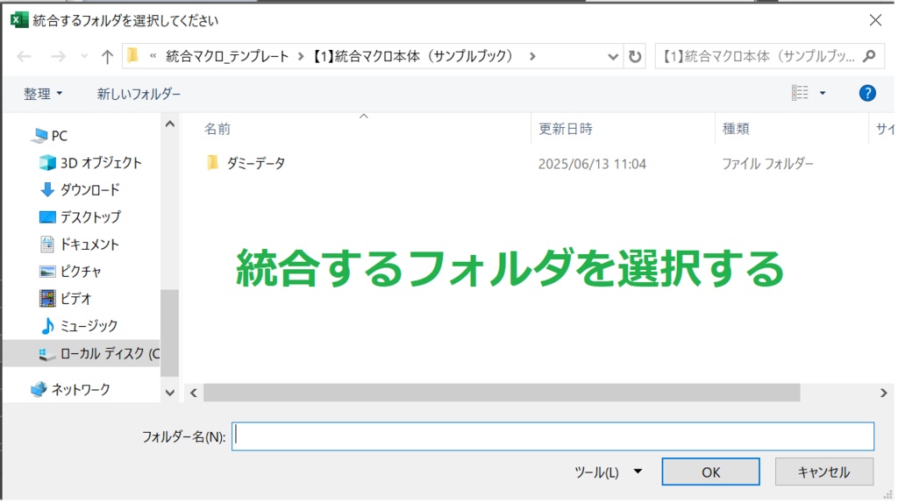Close the folder selection dialog
This screenshot has height=503, width=898.
[x=875, y=20]
